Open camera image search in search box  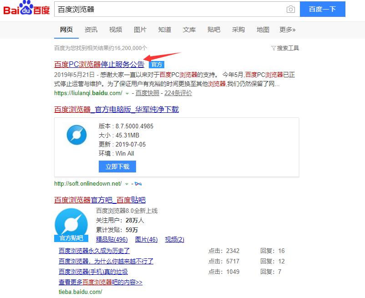290,9
